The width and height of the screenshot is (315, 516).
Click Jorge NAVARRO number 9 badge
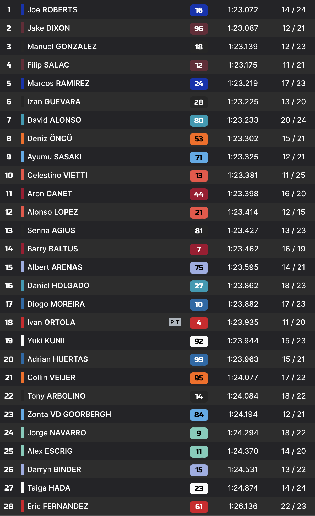[x=199, y=433]
